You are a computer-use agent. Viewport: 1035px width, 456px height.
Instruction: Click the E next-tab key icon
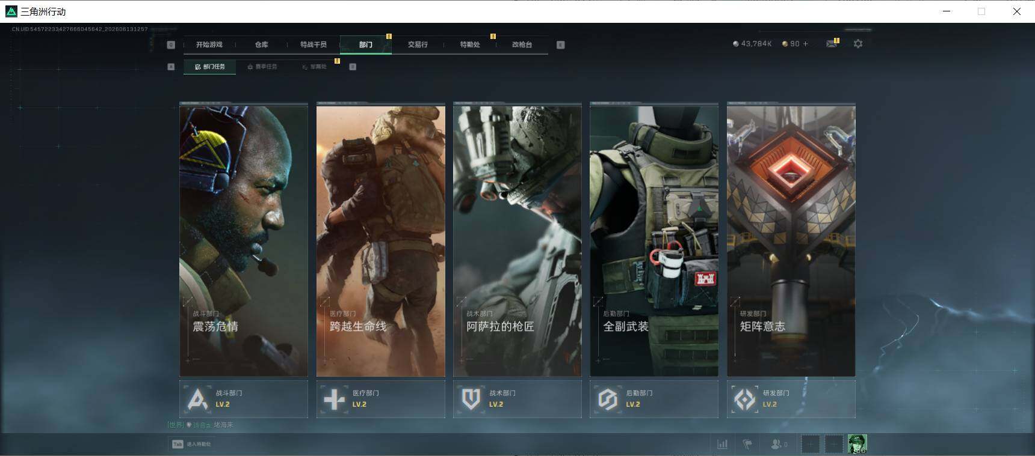pos(561,44)
